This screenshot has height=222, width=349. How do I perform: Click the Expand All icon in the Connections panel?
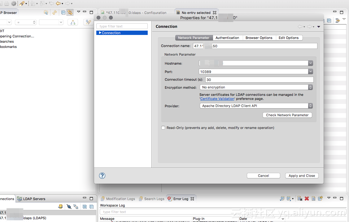tap(85, 207)
